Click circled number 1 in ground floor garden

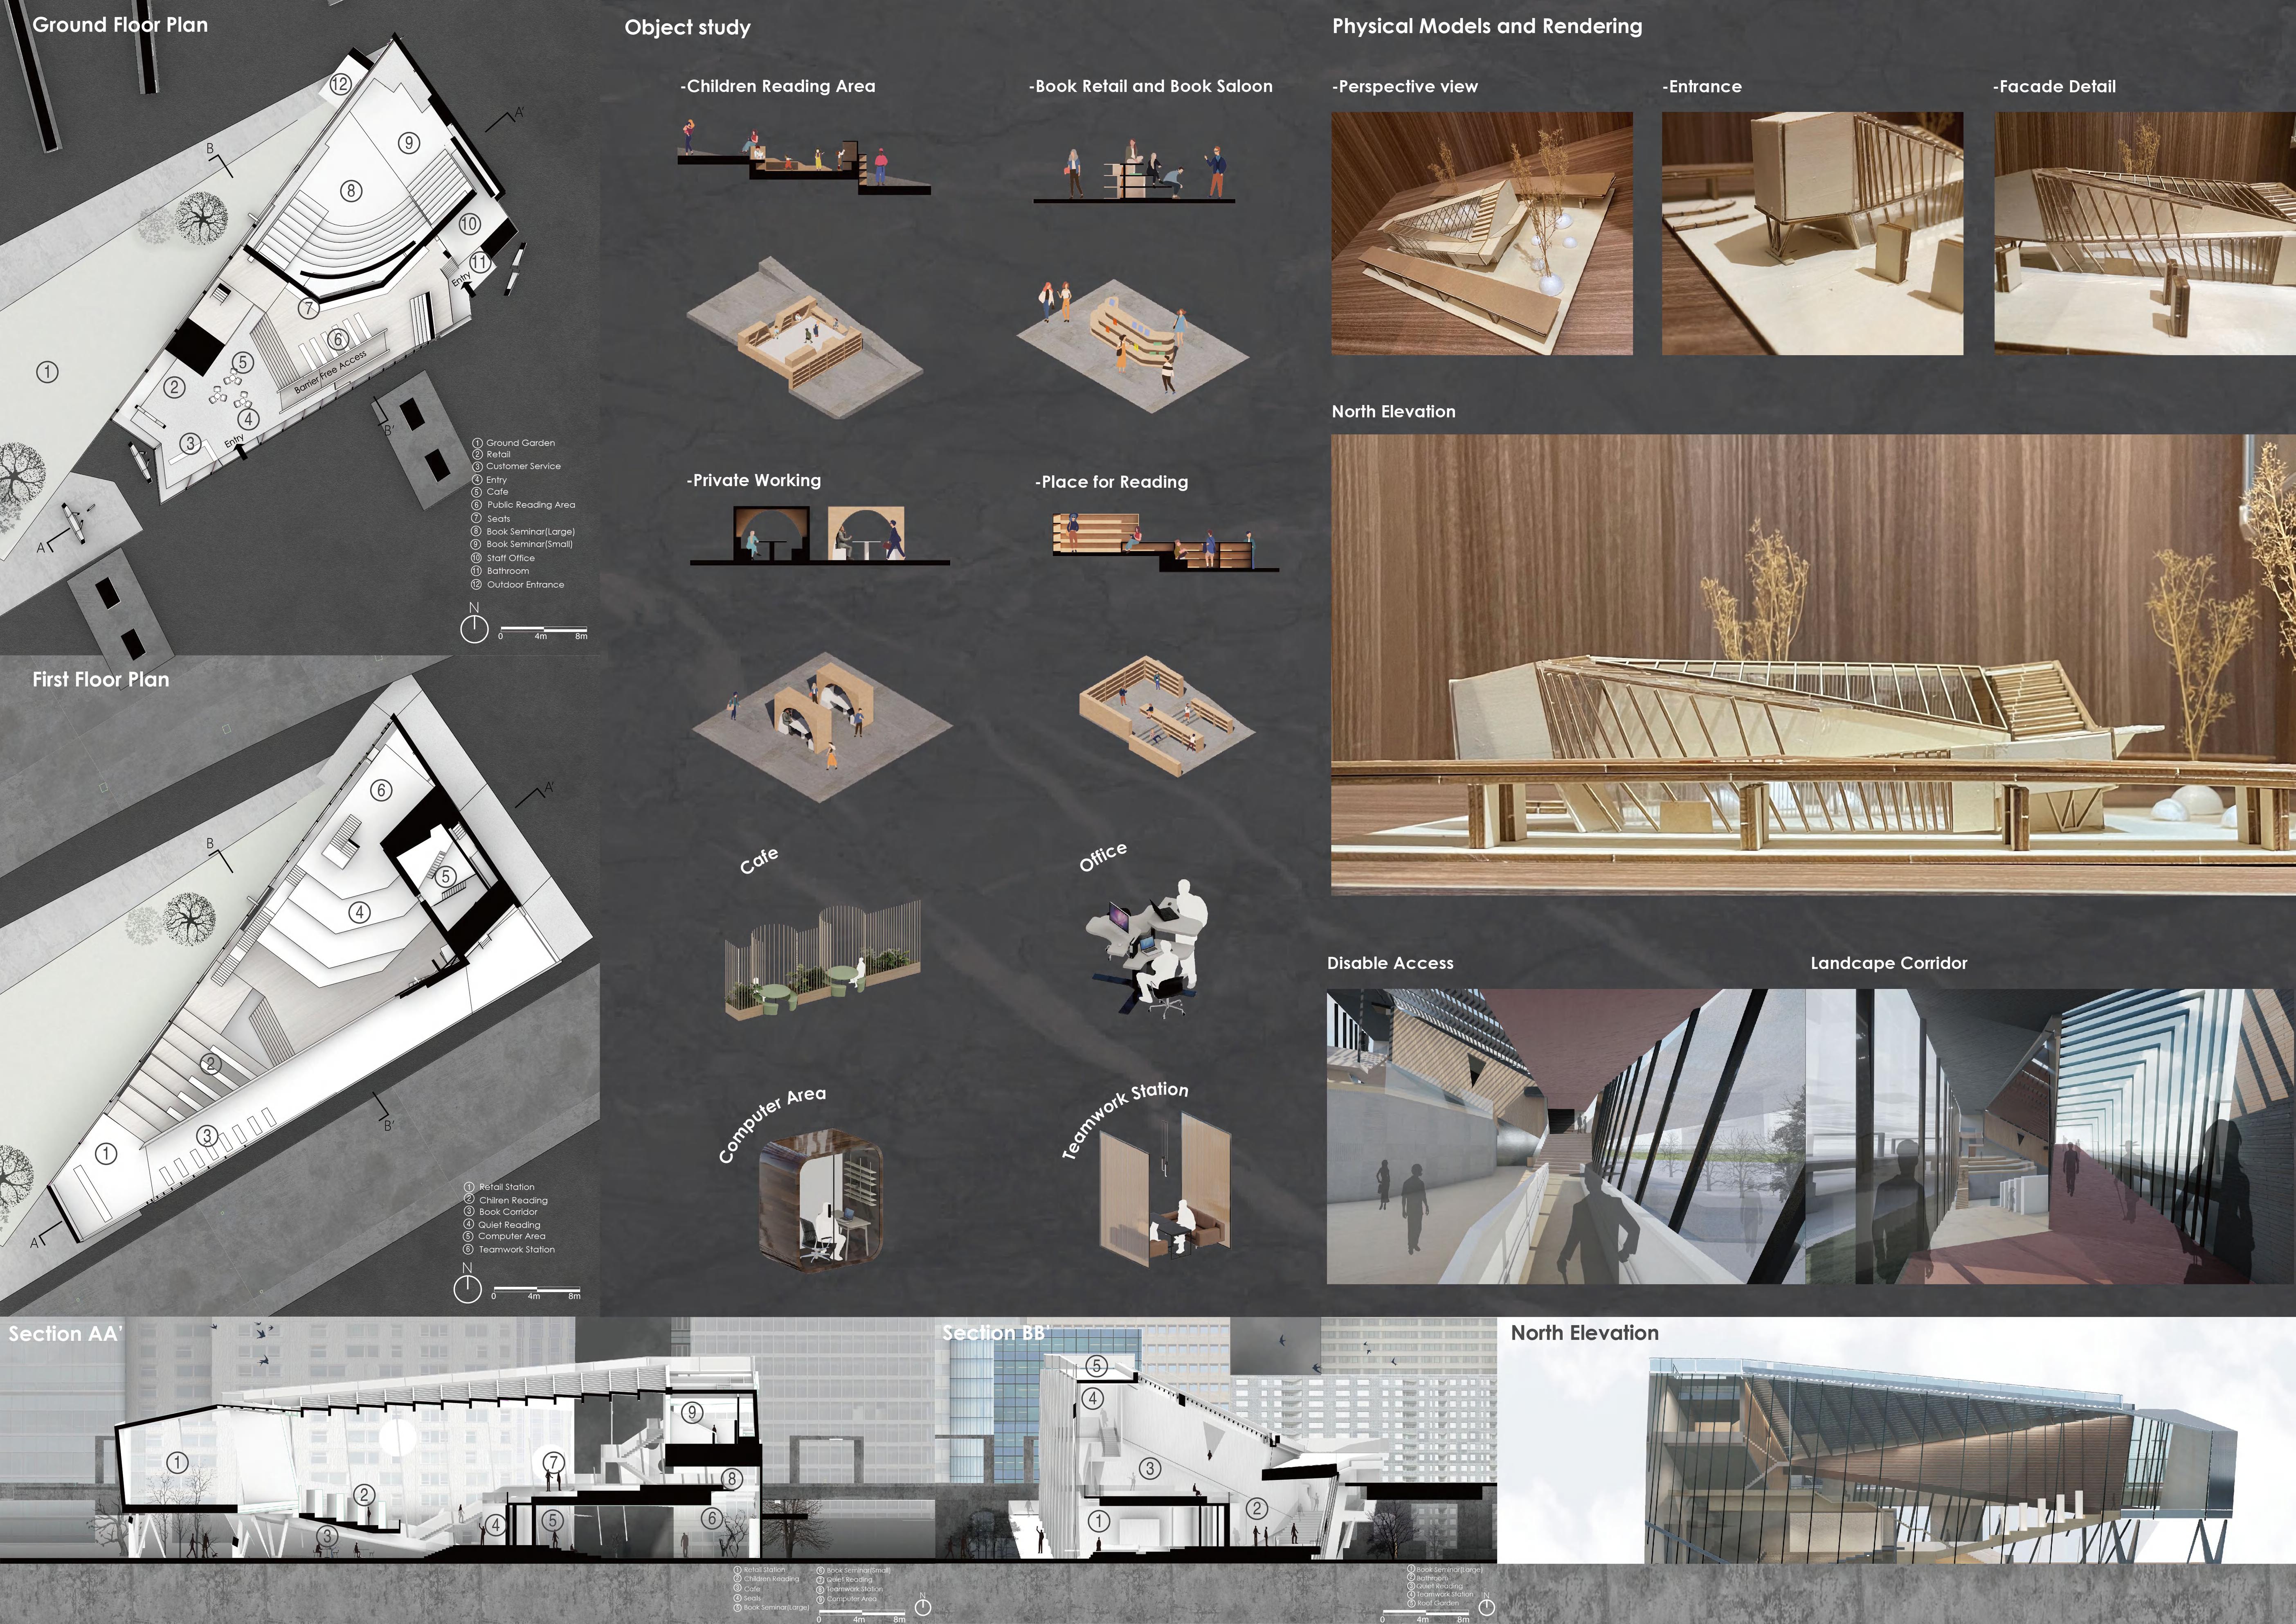(47, 372)
